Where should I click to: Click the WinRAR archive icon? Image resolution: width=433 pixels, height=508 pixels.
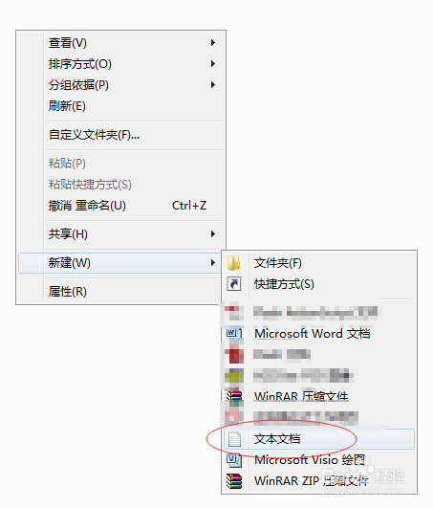(234, 396)
